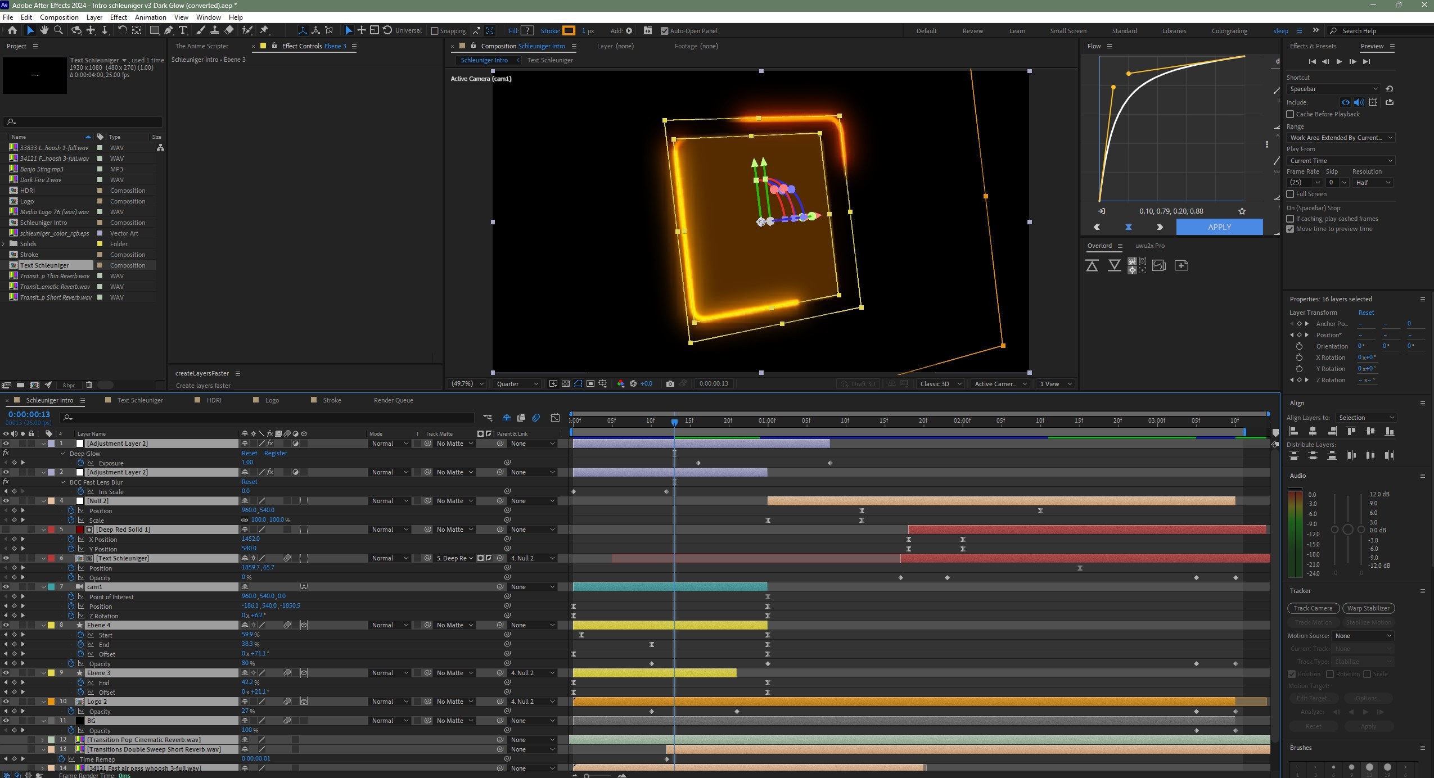Switch to the Render Queue tab
1434x778 pixels.
pyautogui.click(x=393, y=400)
